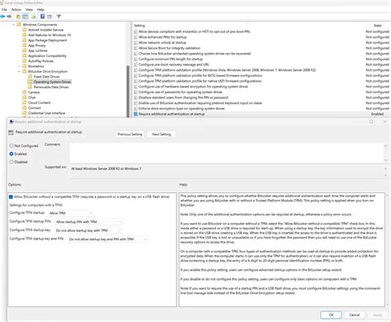Open the Help menu
Viewport: 391px width, 322px height.
tap(40, 10)
